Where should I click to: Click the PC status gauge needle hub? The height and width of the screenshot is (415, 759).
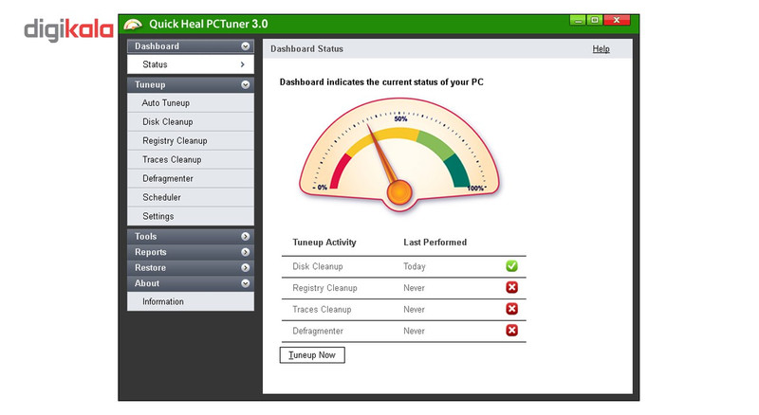pyautogui.click(x=399, y=192)
